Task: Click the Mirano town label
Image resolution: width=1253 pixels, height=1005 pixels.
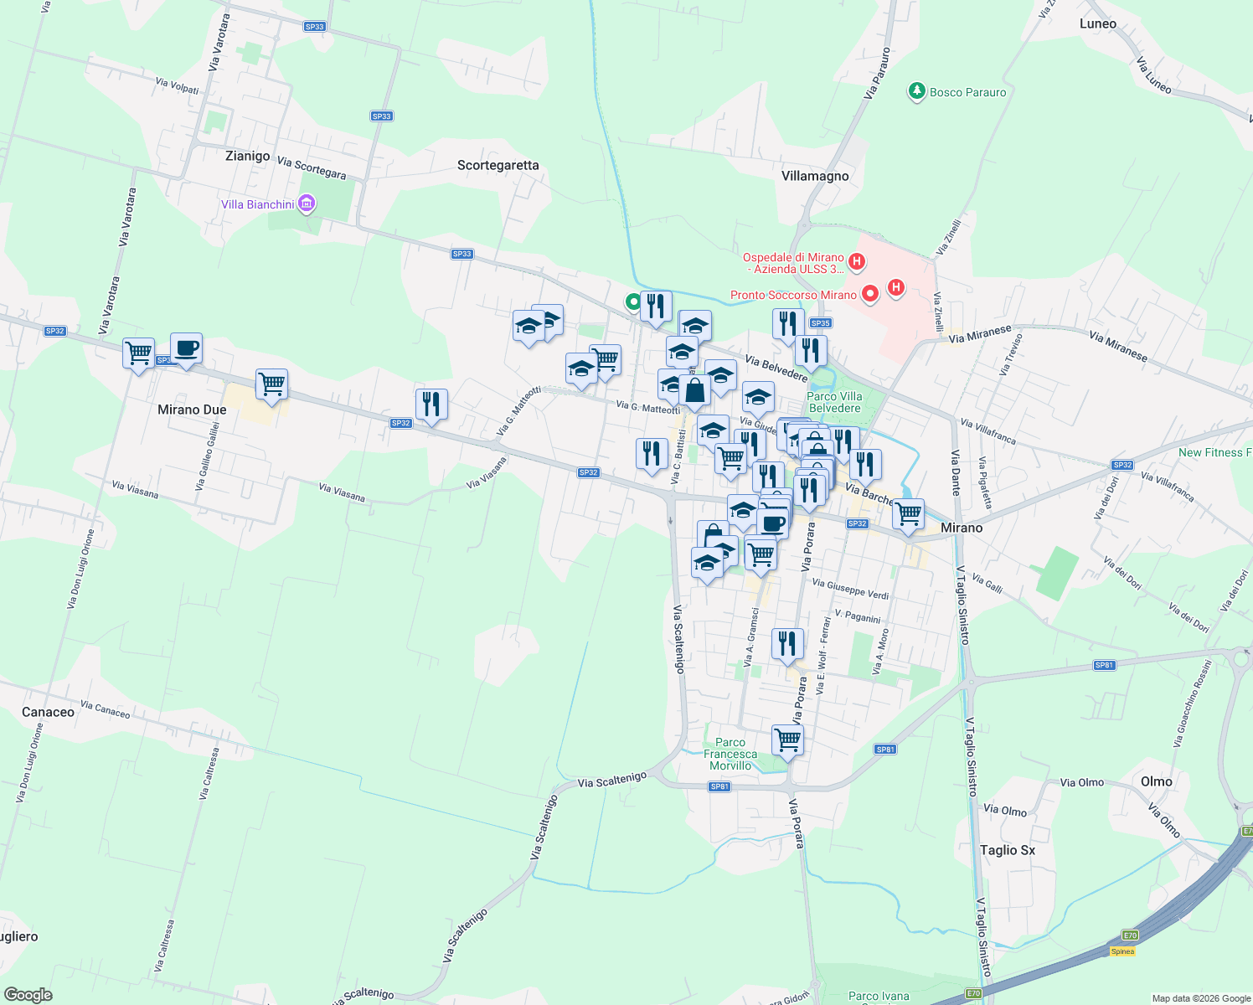Action: click(x=962, y=528)
